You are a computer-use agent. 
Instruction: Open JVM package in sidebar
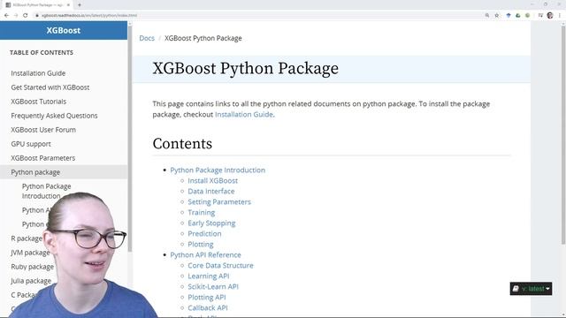(30, 253)
